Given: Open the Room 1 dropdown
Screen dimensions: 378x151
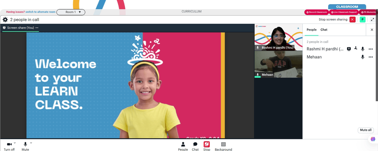Looking at the screenshot, I should tap(71, 12).
